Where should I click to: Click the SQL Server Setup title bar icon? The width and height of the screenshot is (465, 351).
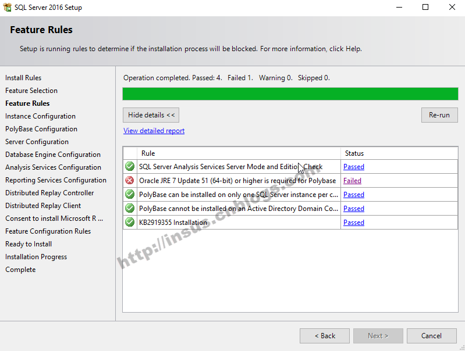[x=7, y=7]
